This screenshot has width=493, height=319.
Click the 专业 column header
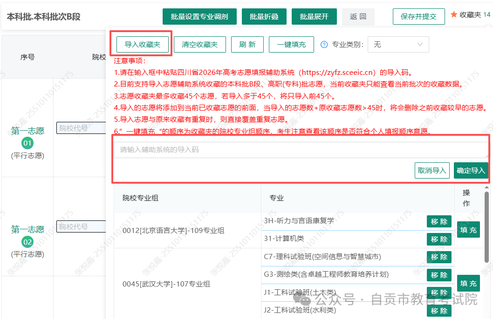pos(277,198)
